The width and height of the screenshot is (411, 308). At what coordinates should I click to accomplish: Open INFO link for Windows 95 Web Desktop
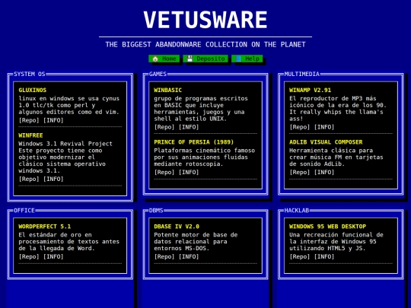pyautogui.click(x=324, y=256)
